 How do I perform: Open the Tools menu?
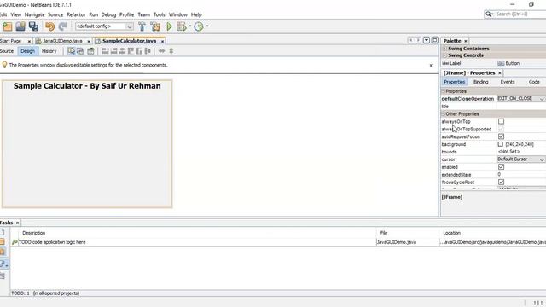(x=160, y=14)
